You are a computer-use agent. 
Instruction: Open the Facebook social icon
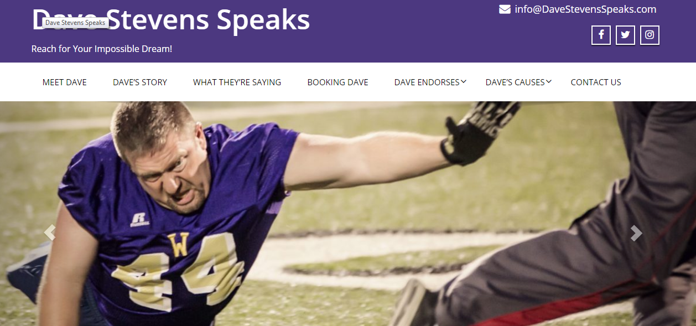pyautogui.click(x=601, y=35)
